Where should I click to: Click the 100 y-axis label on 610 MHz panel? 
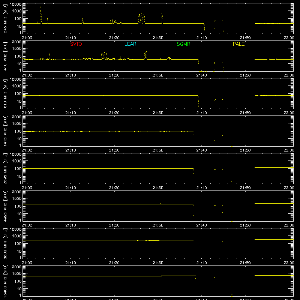[18, 94]
